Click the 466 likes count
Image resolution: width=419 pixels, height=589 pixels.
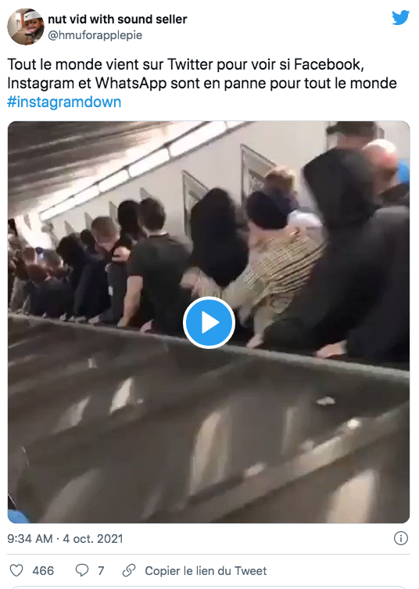pos(43,570)
